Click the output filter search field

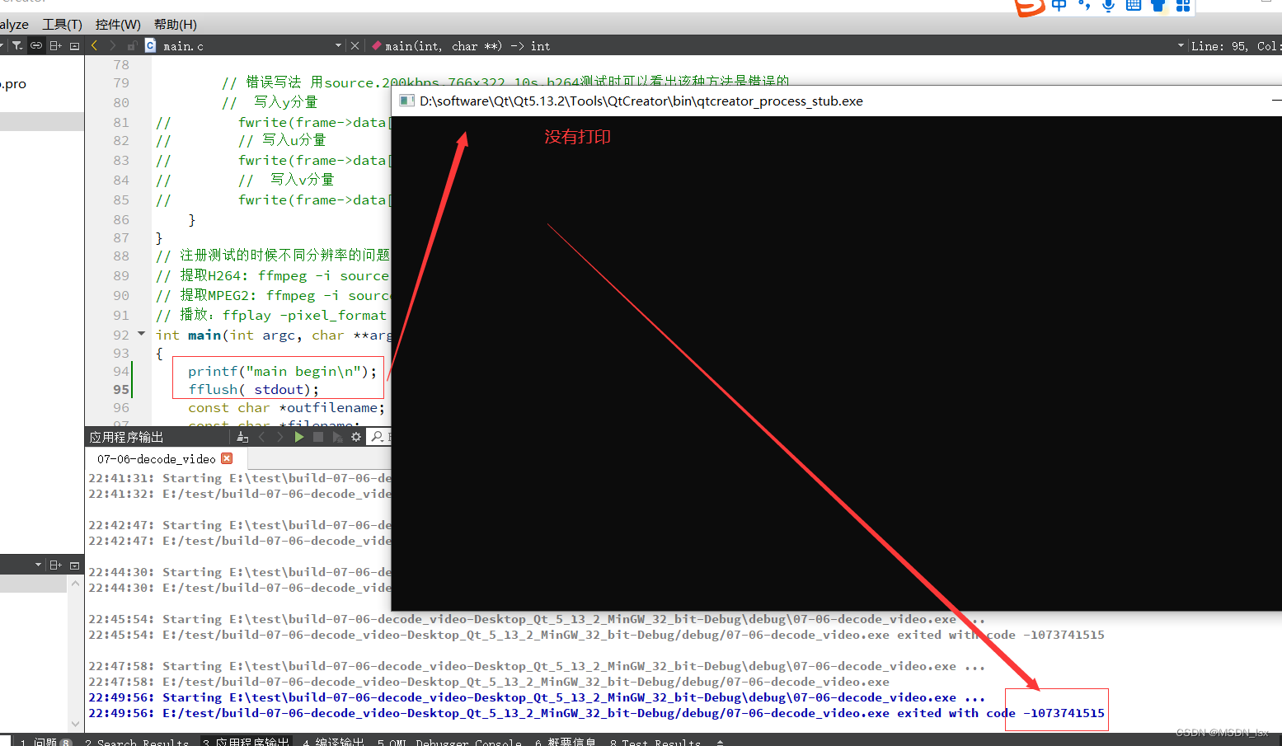point(380,437)
